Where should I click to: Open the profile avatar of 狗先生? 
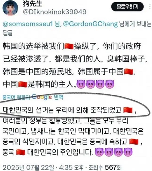(x=10, y=8)
